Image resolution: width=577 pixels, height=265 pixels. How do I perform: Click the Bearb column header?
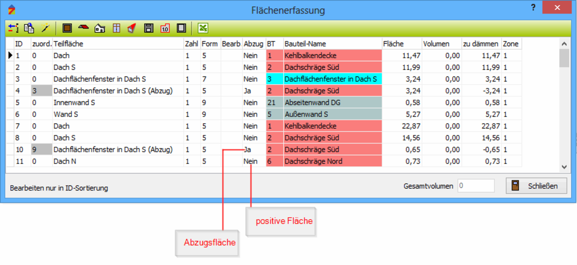point(231,44)
